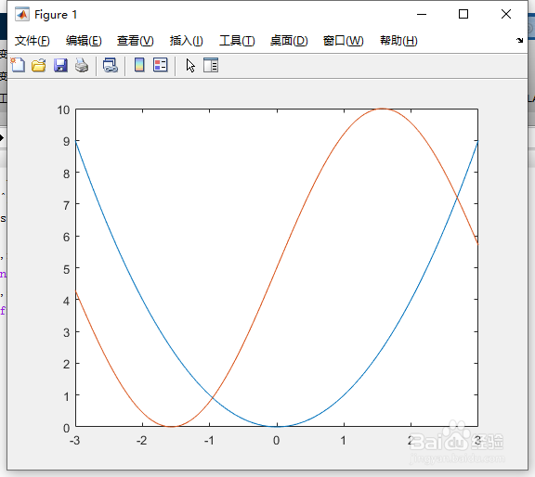Click the Open File folder icon
Viewport: 535px width, 477px height.
[39, 65]
